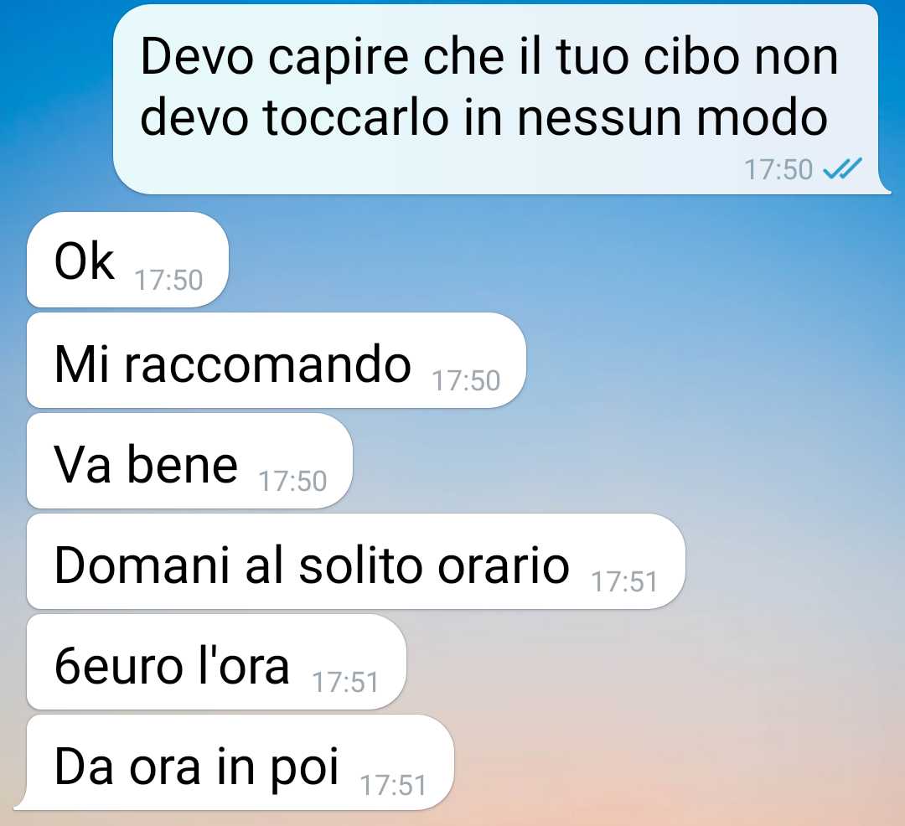Select the 'Mi raccomando' message bubble
Image resolution: width=905 pixels, height=826 pixels.
click(x=277, y=360)
